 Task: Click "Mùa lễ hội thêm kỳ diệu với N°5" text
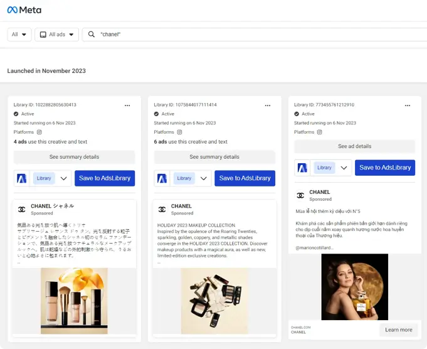(x=328, y=212)
